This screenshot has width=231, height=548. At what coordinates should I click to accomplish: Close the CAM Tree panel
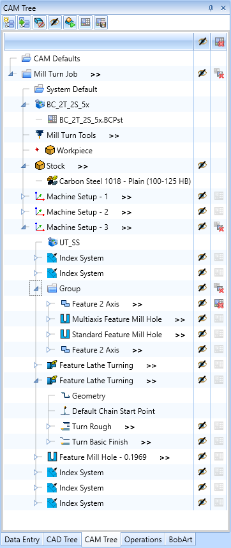[x=223, y=8]
